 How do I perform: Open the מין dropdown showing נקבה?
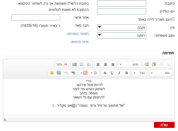click(x=121, y=27)
